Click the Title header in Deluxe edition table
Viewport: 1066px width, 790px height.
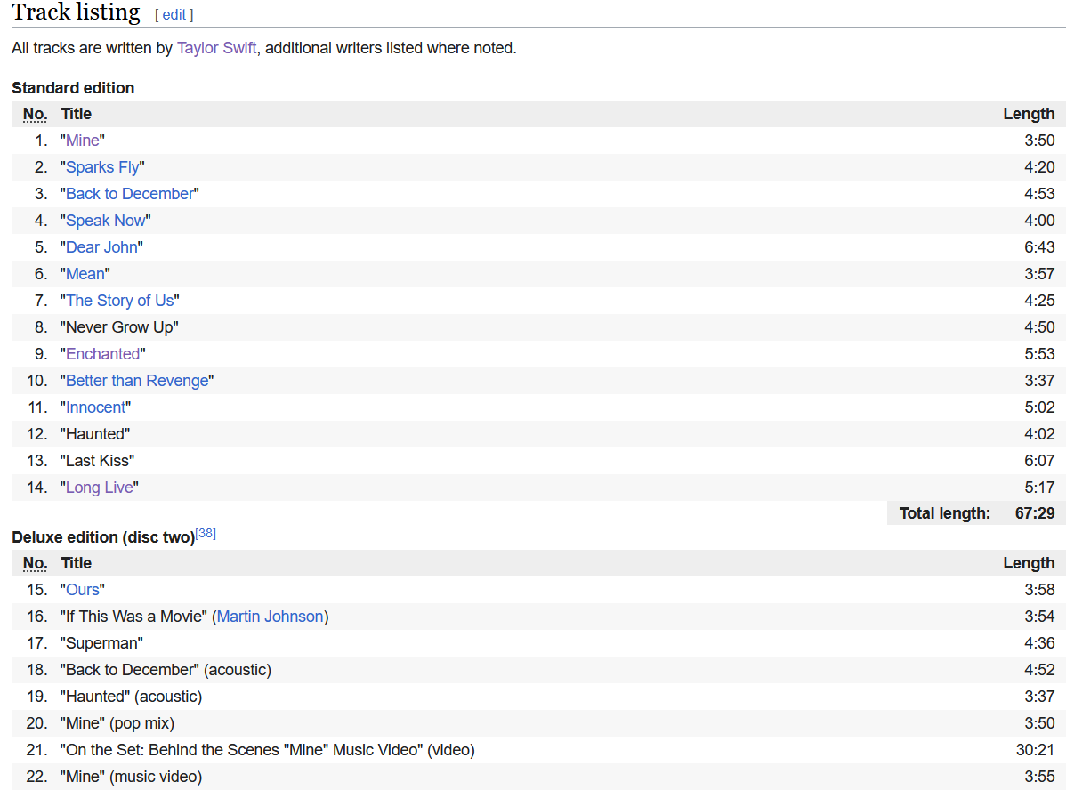pos(77,564)
